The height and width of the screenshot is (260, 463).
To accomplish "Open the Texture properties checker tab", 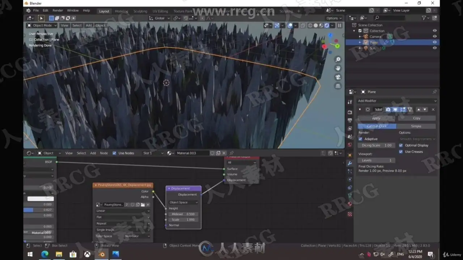I will point(350,214).
